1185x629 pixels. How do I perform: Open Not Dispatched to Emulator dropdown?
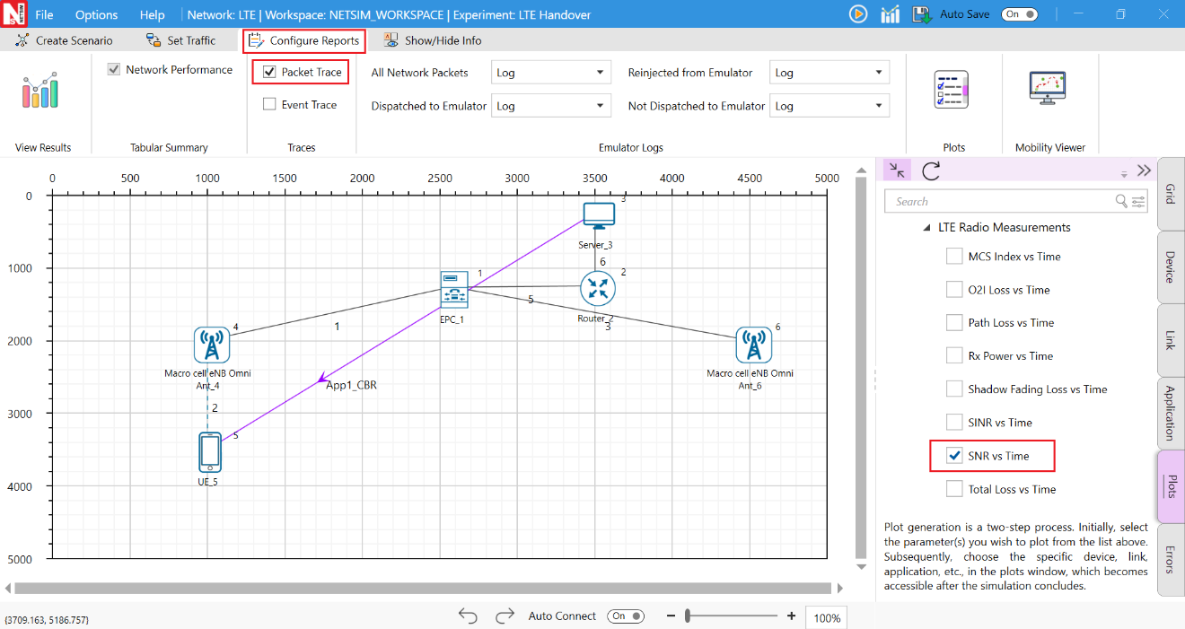829,106
